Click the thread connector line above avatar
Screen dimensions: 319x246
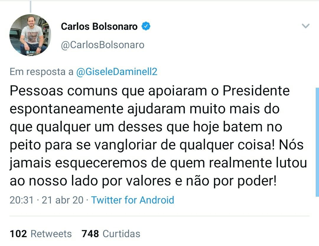(x=30, y=6)
